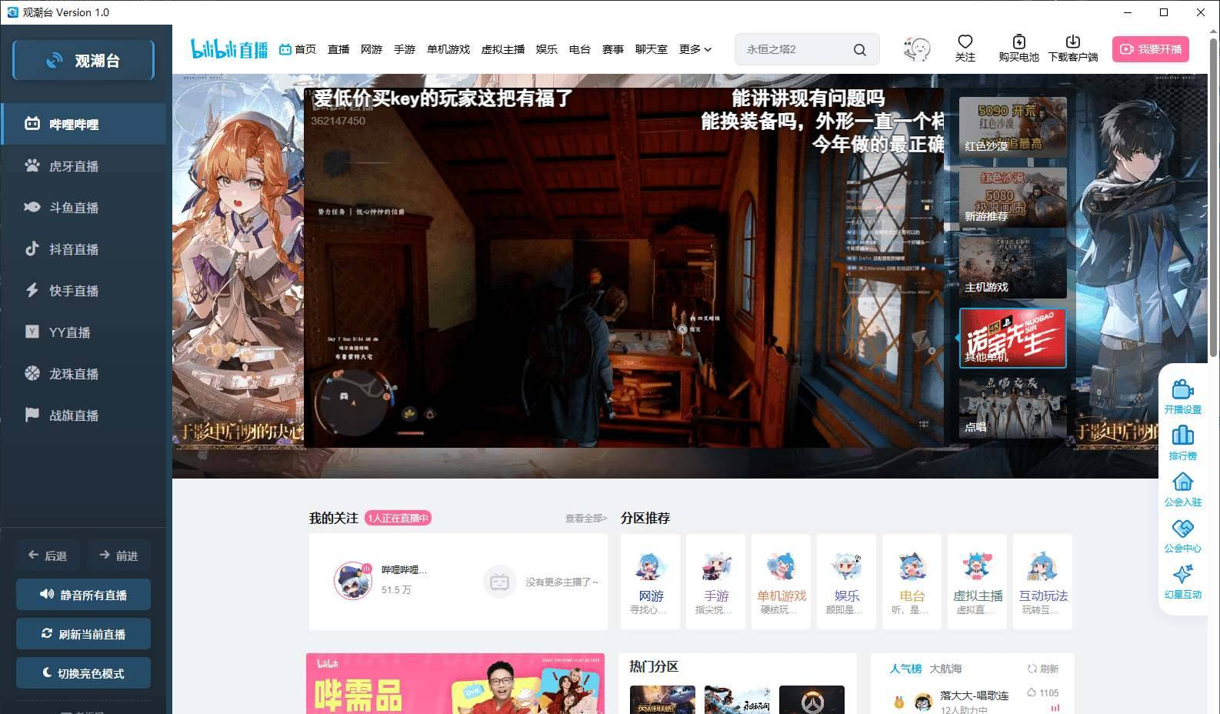1220x714 pixels.
Task: Toggle light mode with 切换亮色模式
Action: [83, 673]
